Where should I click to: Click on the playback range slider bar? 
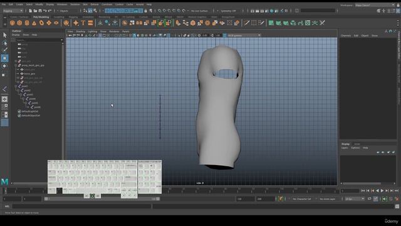102,199
